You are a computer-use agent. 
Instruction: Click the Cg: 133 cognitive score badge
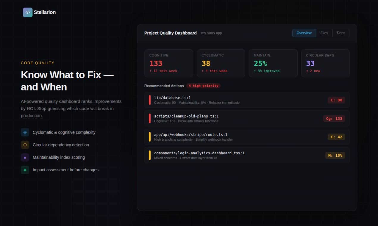pos(334,118)
